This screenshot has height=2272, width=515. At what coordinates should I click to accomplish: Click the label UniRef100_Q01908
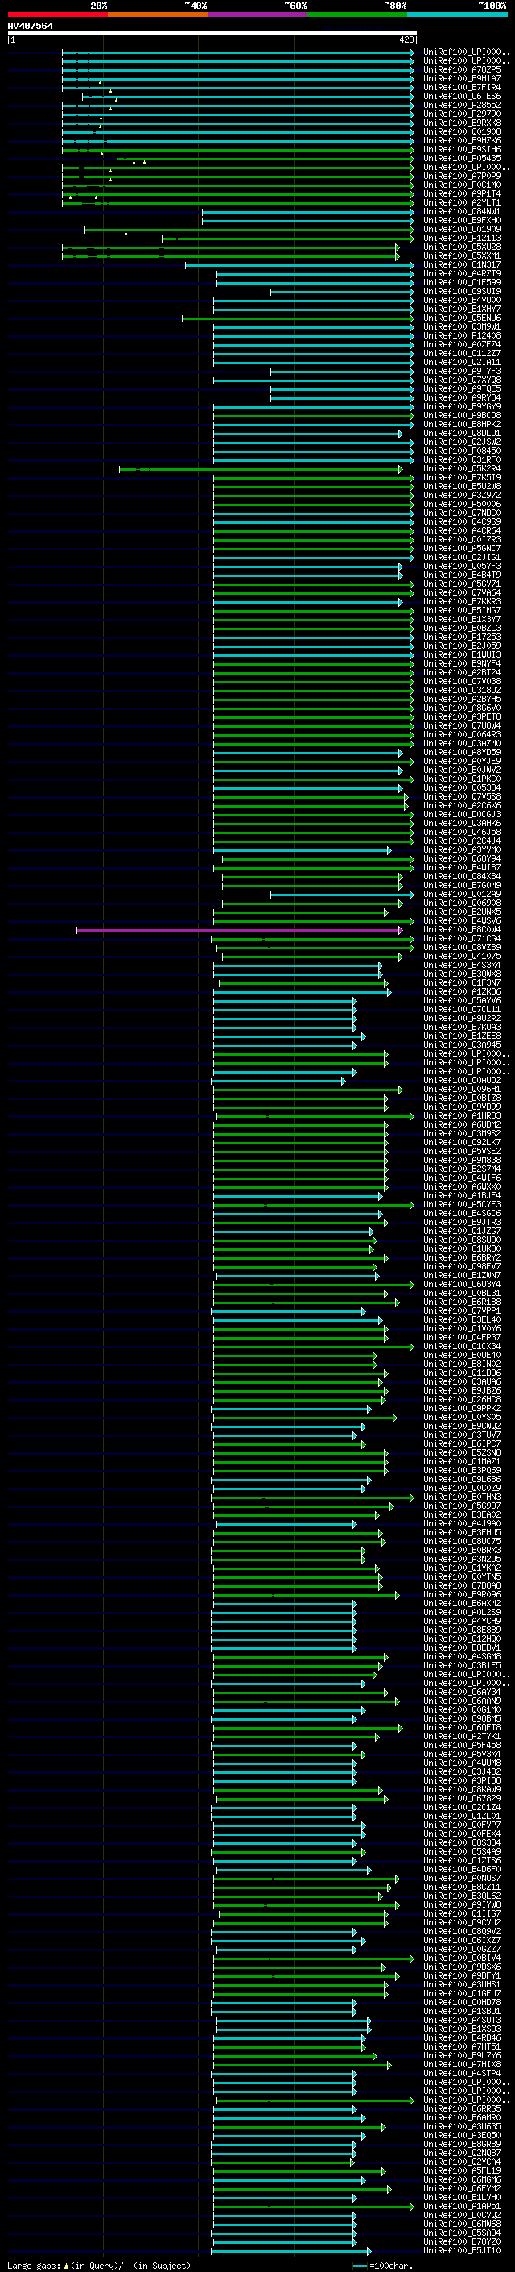(x=462, y=131)
